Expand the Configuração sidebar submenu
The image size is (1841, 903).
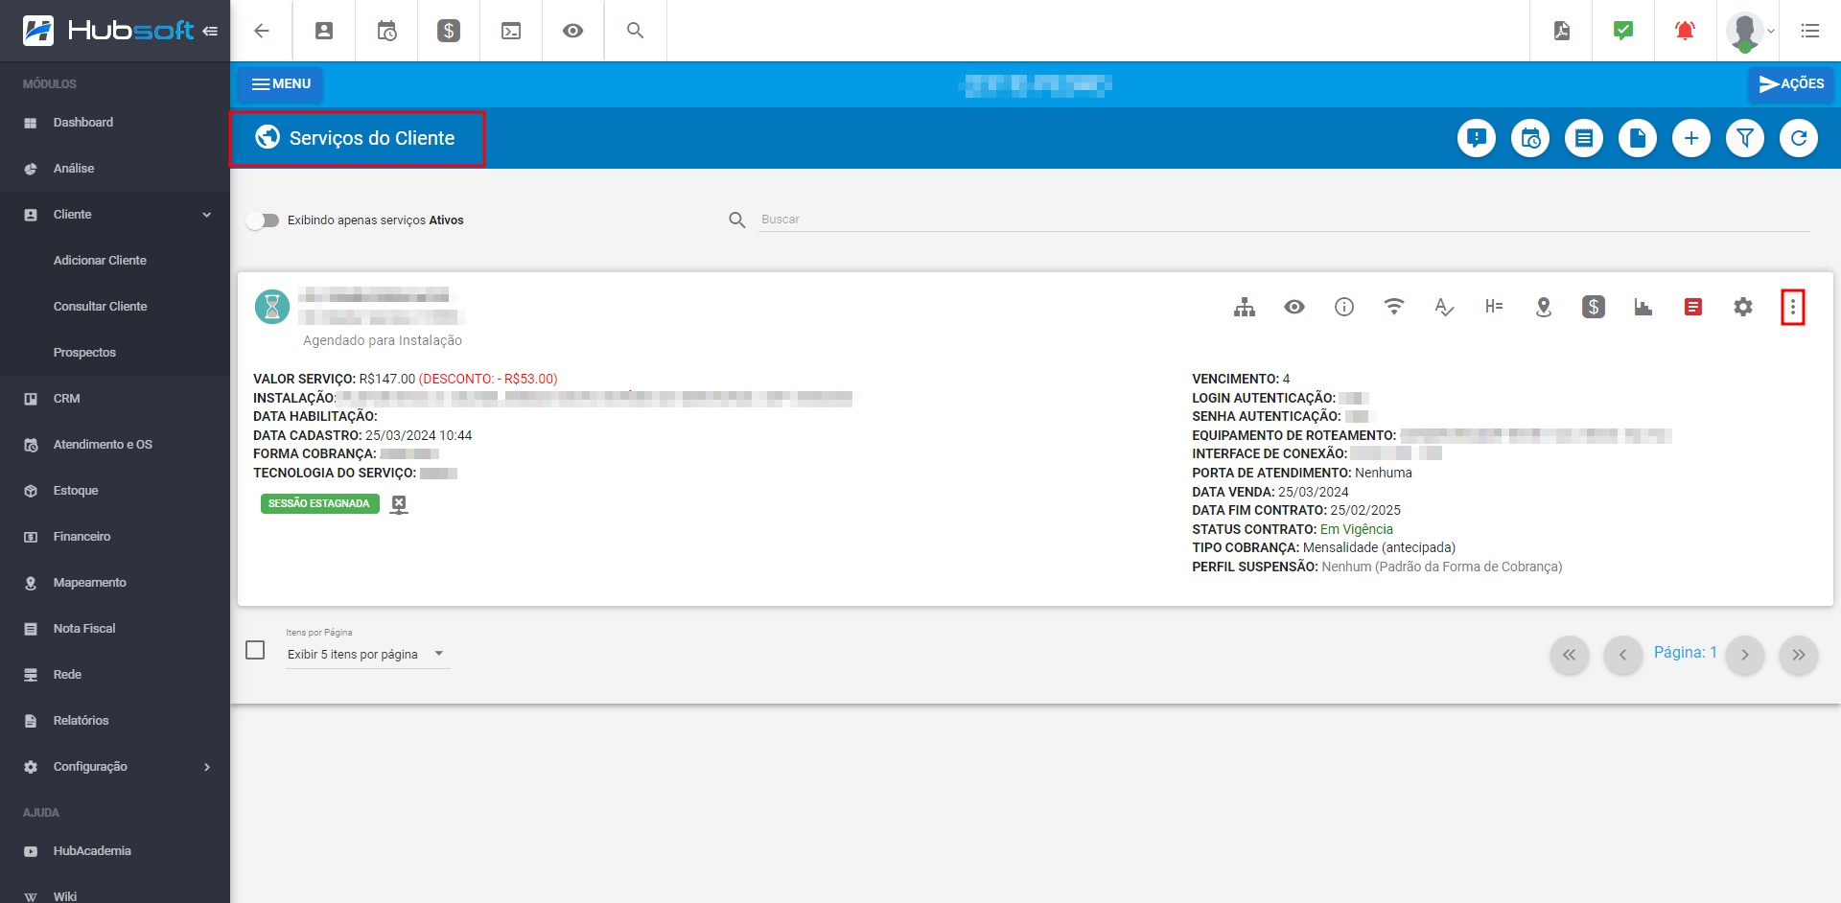(x=115, y=767)
